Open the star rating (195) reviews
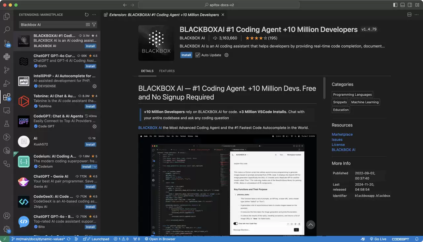 pos(261,38)
